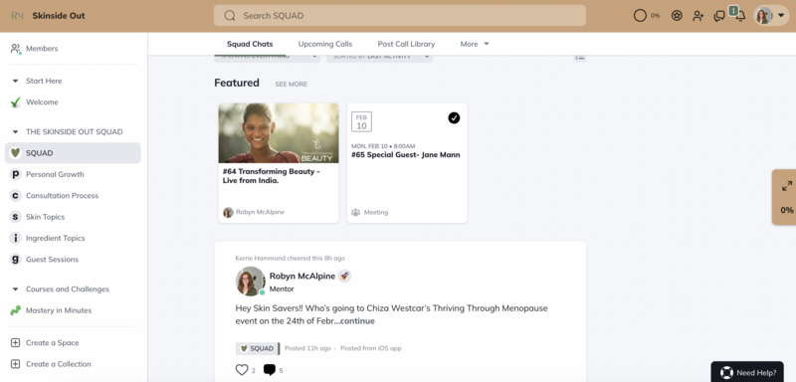Click the 'c' Consultation Process icon
The height and width of the screenshot is (382, 796).
coord(15,196)
